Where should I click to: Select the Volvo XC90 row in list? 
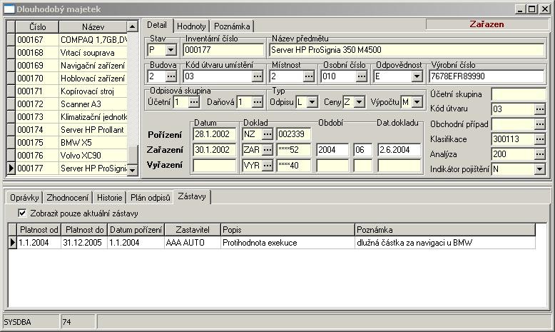pyautogui.click(x=91, y=155)
